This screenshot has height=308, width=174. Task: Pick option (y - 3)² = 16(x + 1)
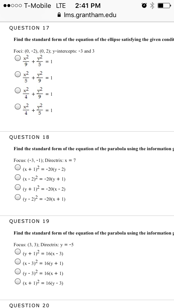coord(18,271)
